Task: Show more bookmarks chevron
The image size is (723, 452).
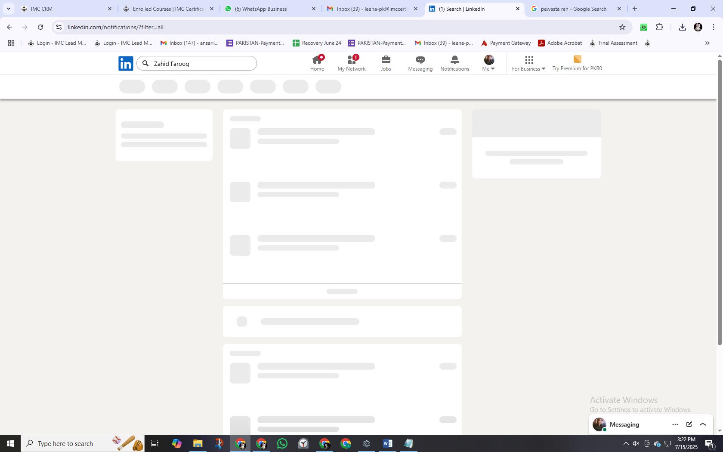Action: (x=707, y=43)
